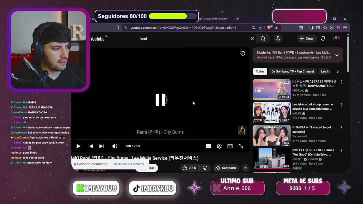Open Brave VPN shield icon

[332, 27]
